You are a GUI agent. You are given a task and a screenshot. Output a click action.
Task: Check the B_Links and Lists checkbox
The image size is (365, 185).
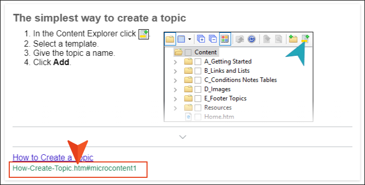click(x=198, y=71)
